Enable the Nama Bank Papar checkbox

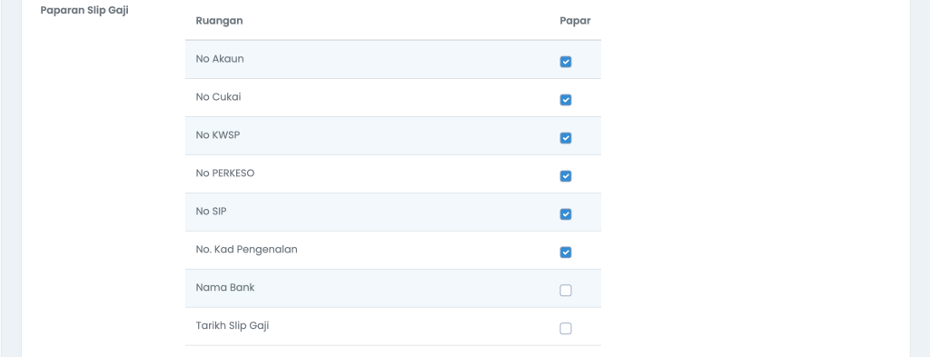tap(565, 290)
